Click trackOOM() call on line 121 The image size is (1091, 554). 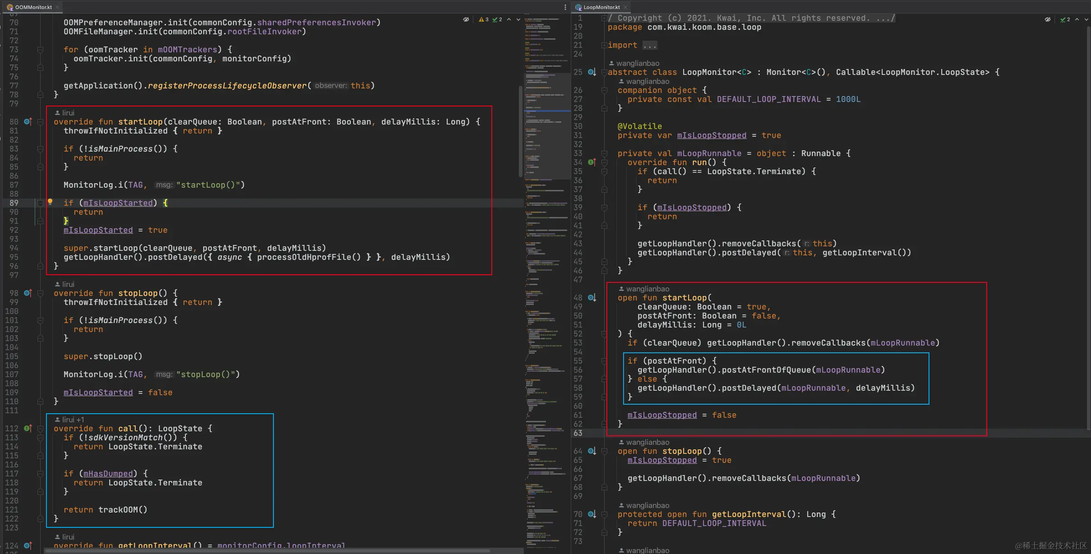coord(123,510)
